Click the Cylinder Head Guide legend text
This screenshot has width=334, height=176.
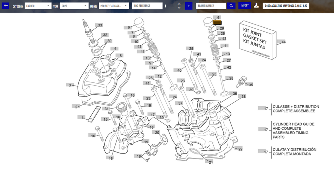(x=294, y=130)
